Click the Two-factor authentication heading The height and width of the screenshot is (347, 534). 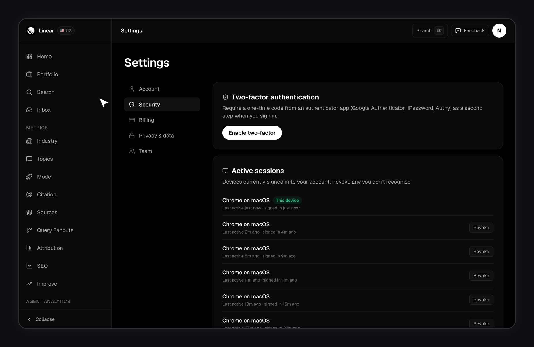pos(275,97)
